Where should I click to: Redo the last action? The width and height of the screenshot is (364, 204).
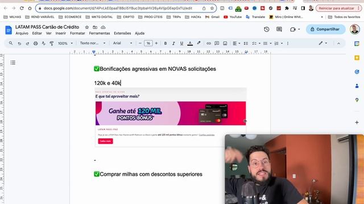click(27, 43)
